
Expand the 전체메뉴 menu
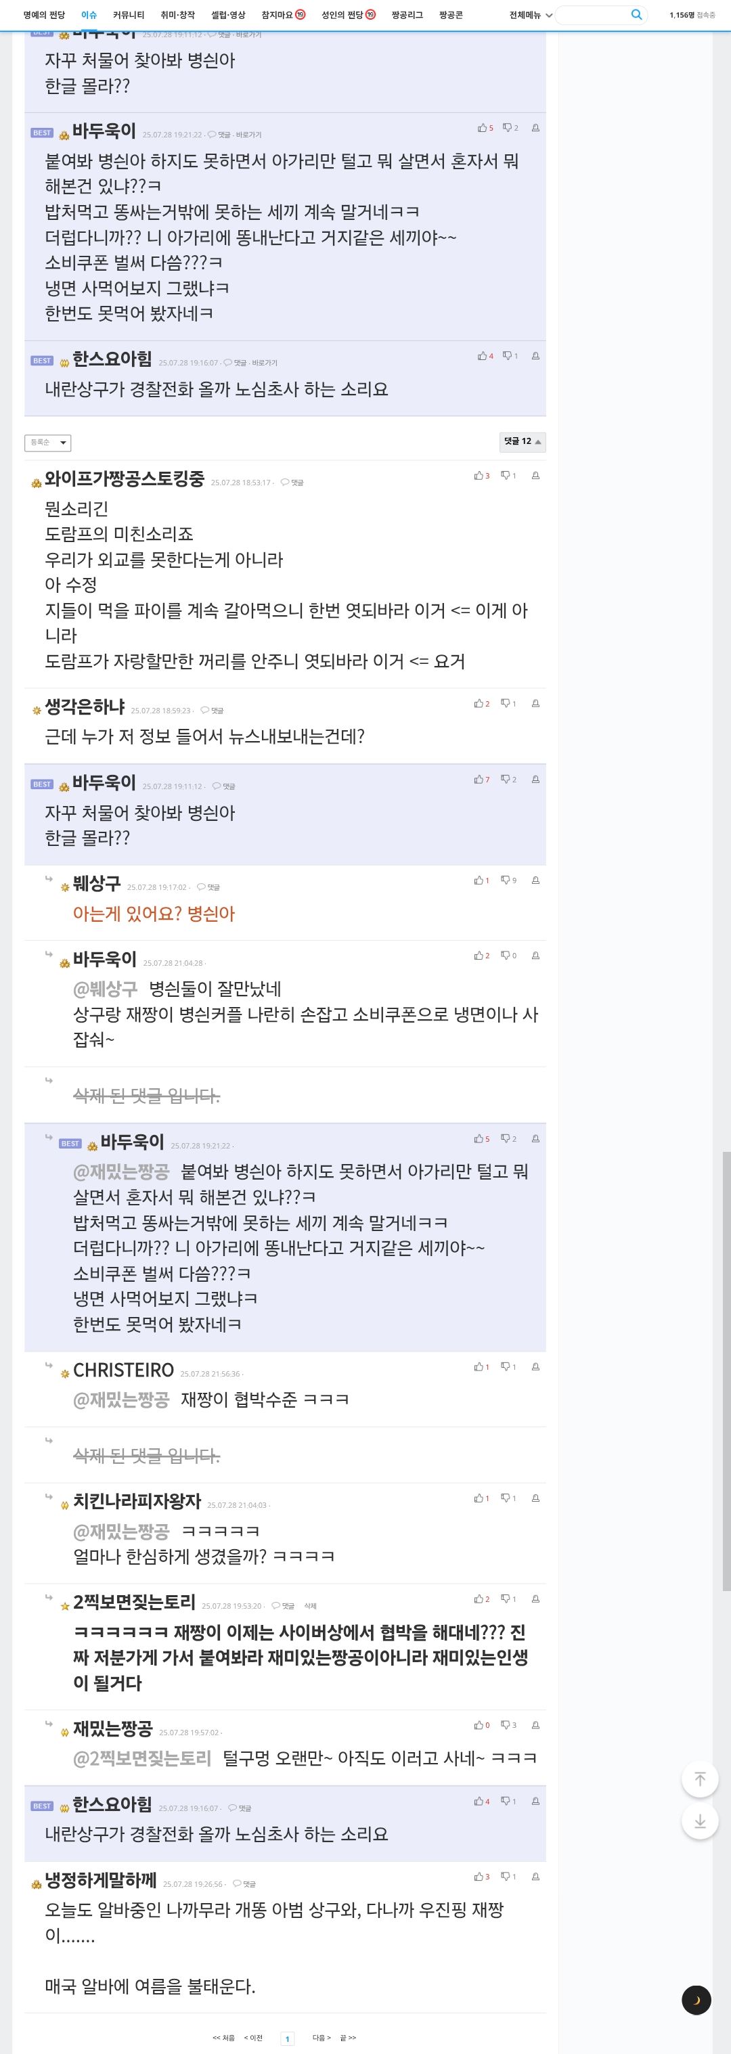531,15
